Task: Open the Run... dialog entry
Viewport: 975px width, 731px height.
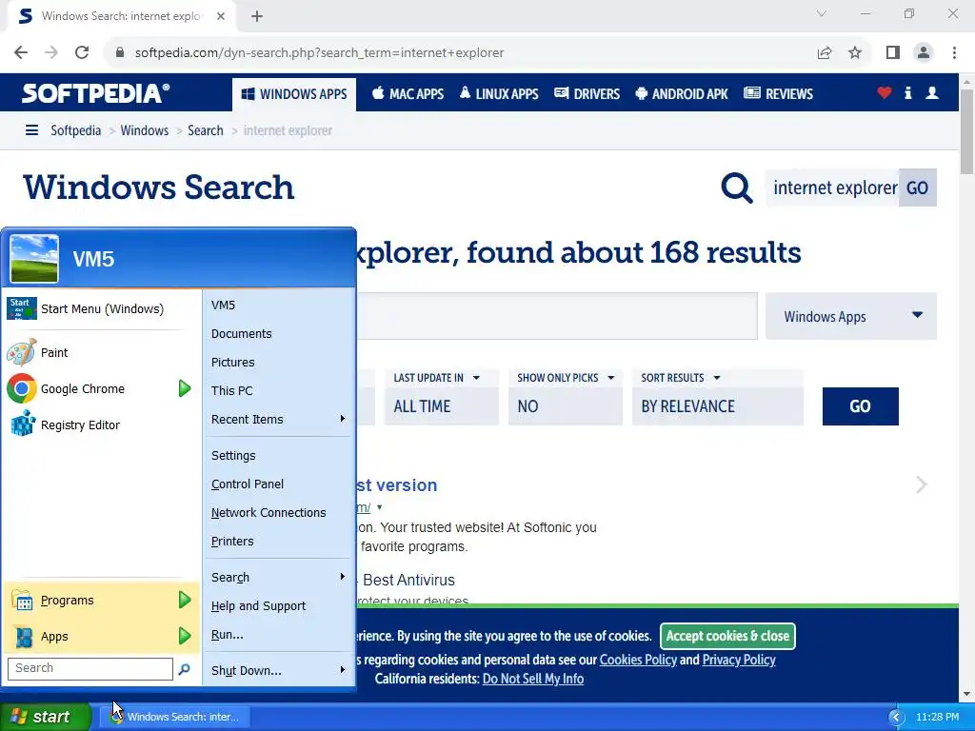Action: pyautogui.click(x=279, y=634)
